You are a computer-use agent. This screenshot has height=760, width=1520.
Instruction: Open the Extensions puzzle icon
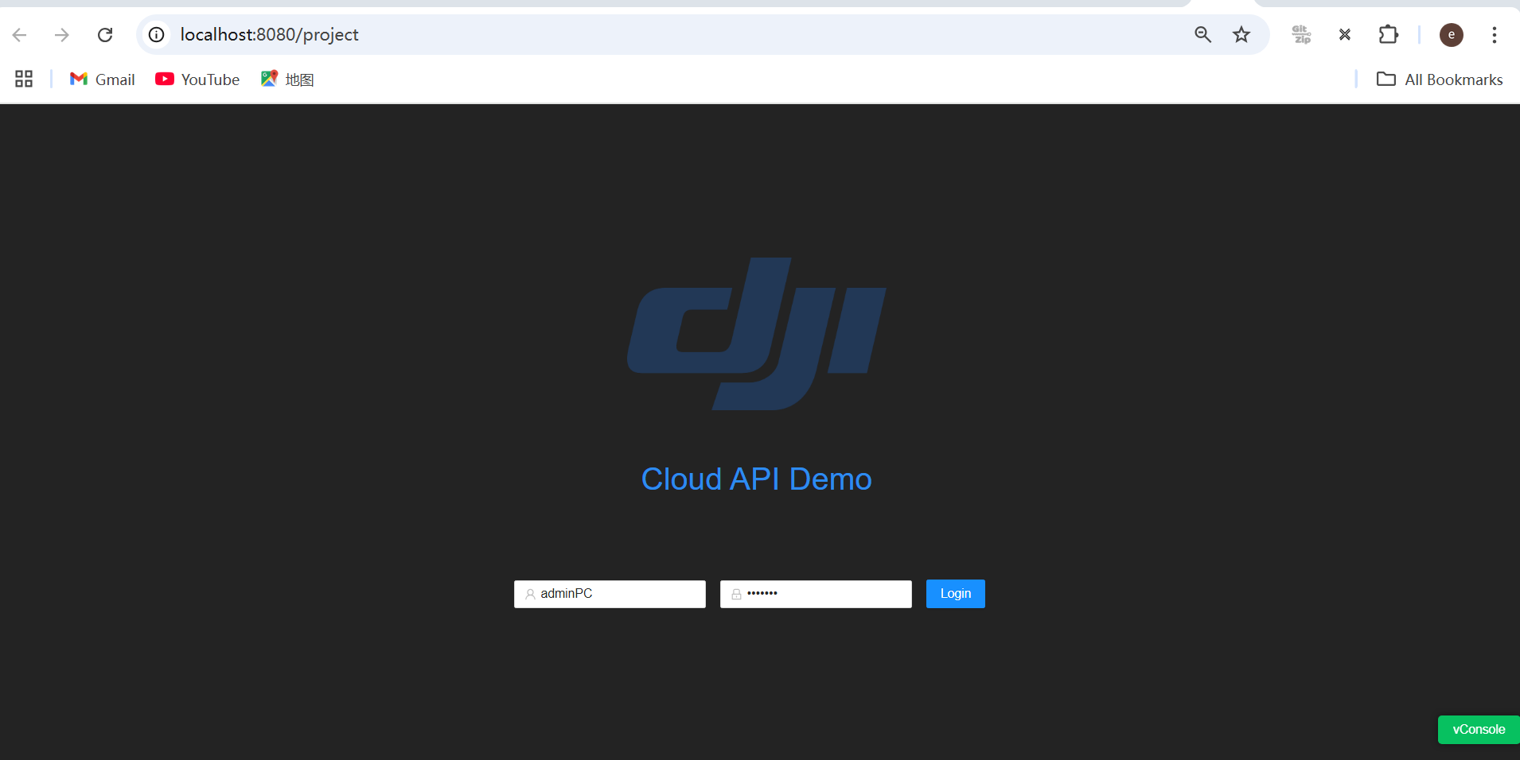click(x=1388, y=35)
